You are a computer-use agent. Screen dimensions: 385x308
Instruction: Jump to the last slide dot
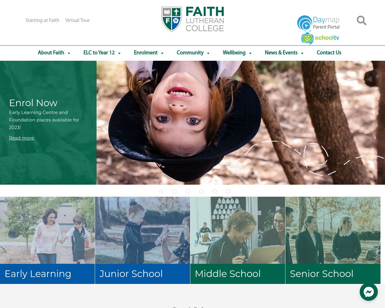[x=228, y=191]
